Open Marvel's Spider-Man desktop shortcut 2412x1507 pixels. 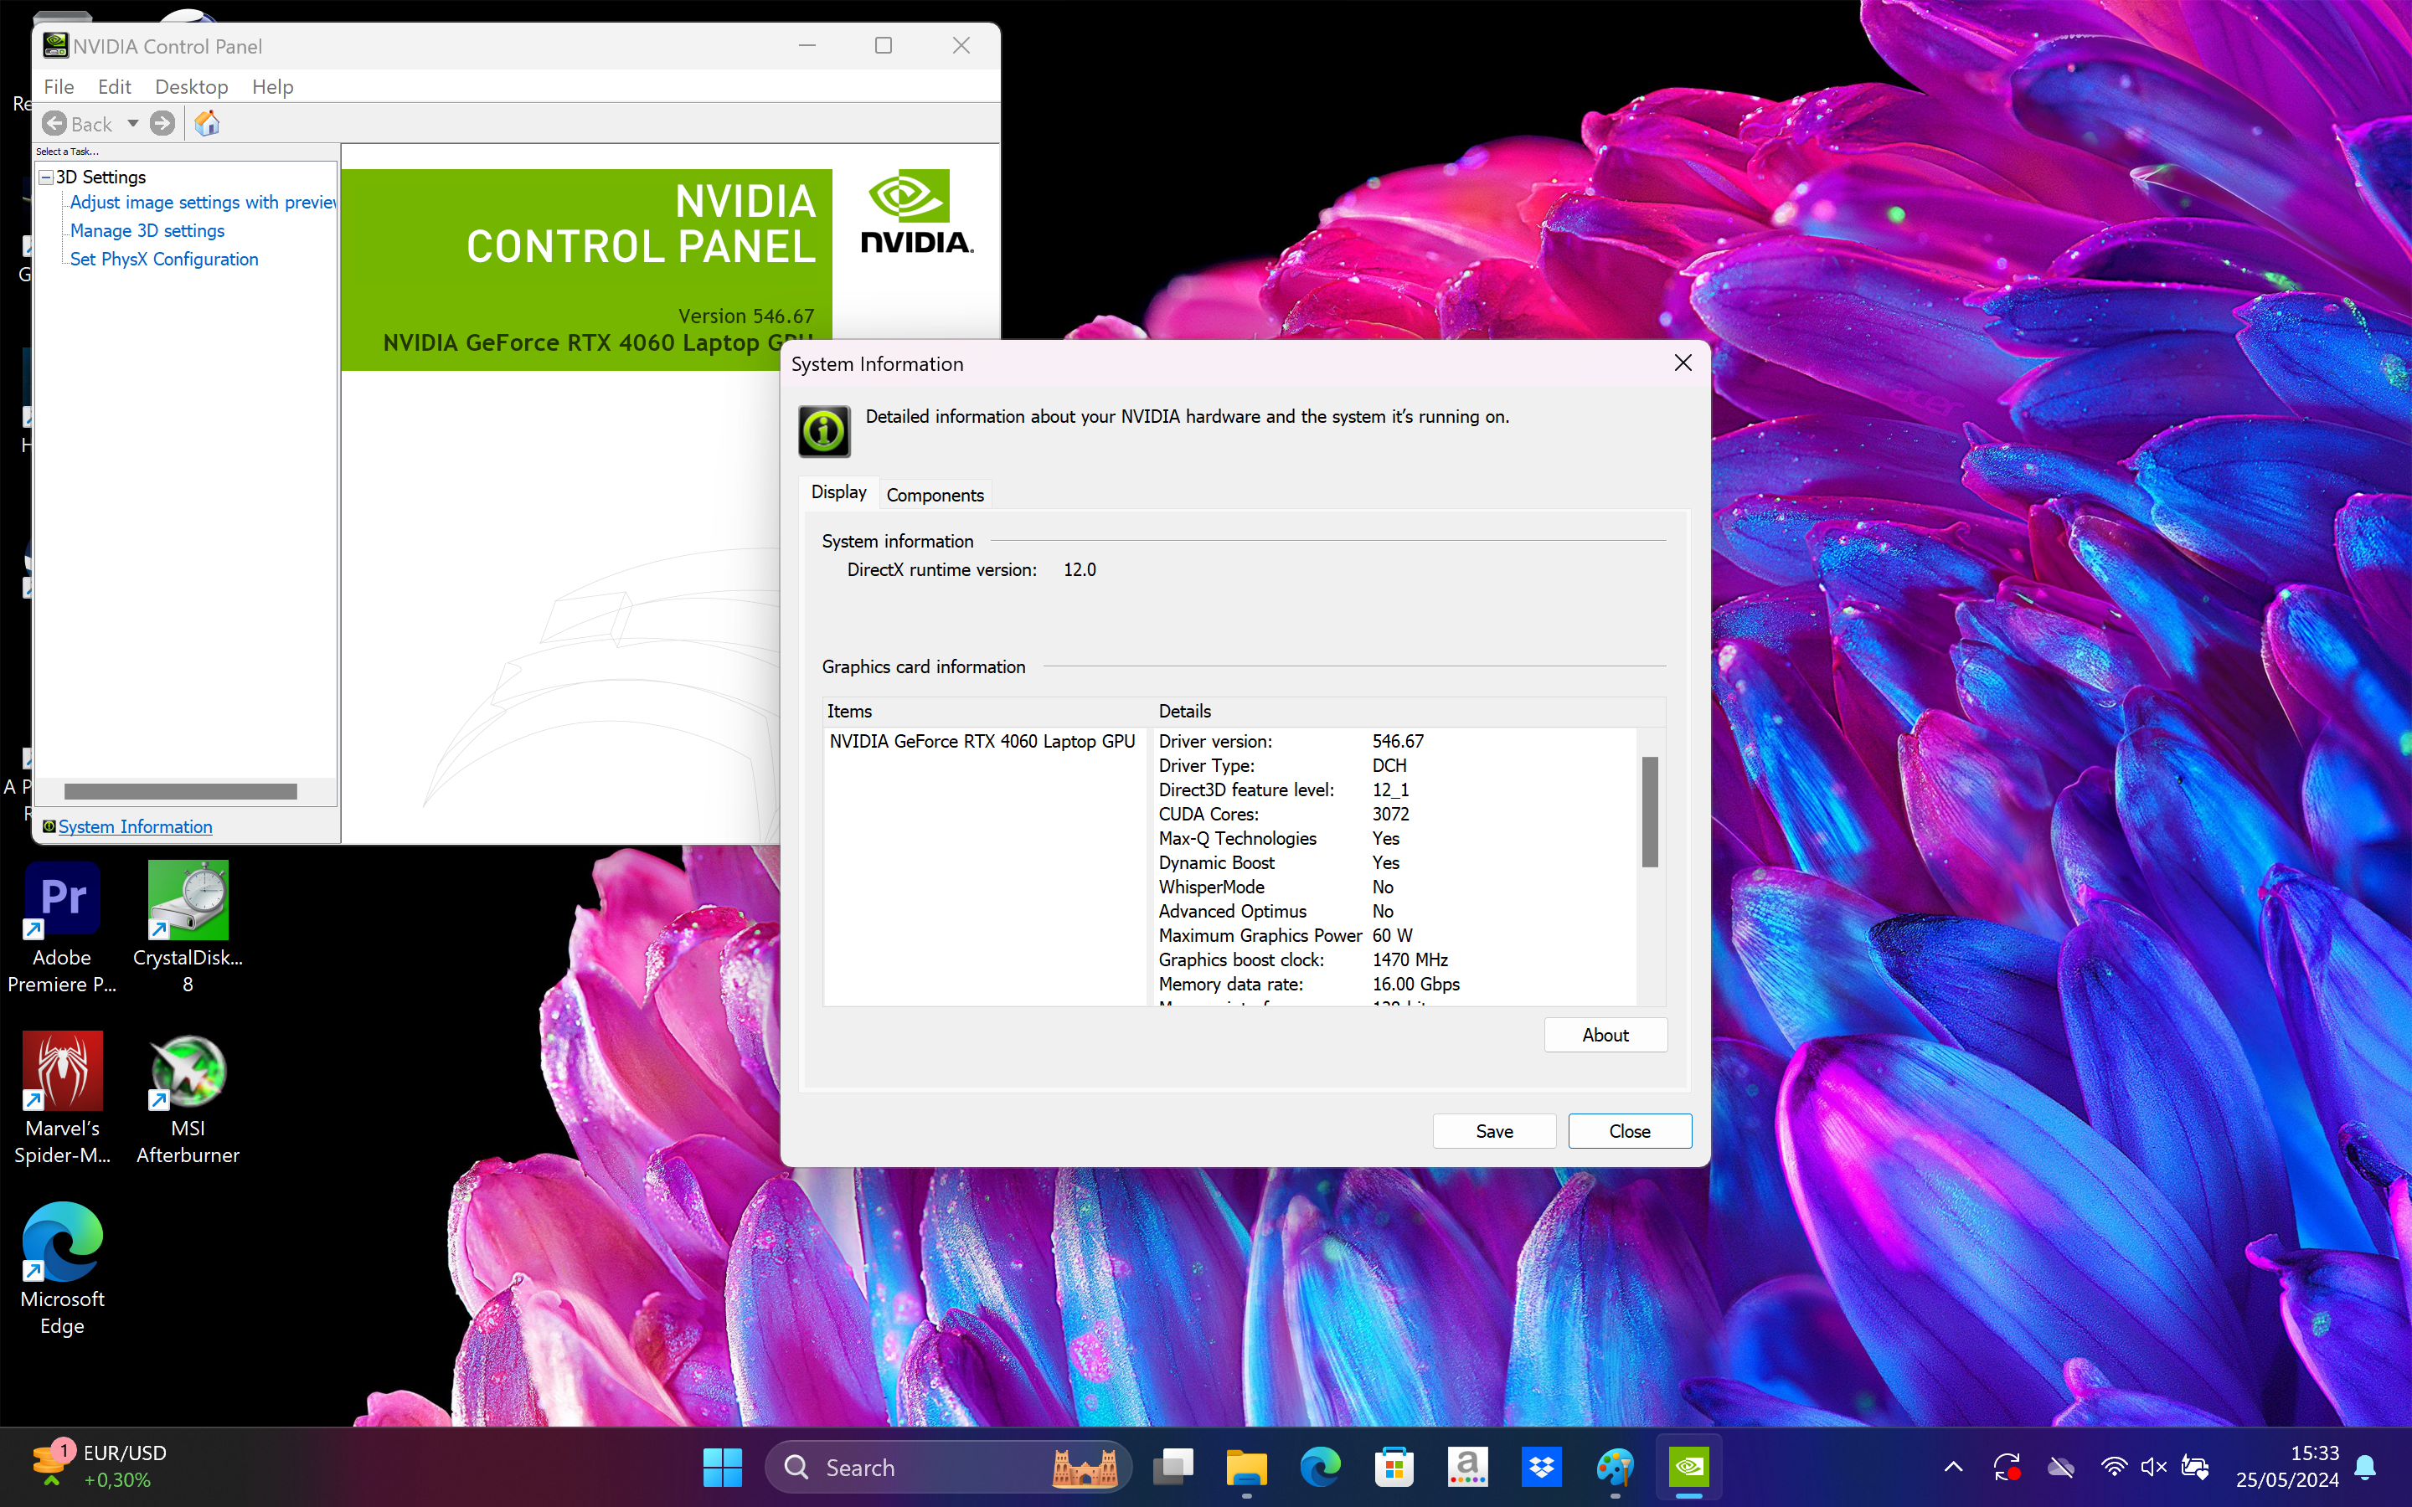[x=62, y=1072]
